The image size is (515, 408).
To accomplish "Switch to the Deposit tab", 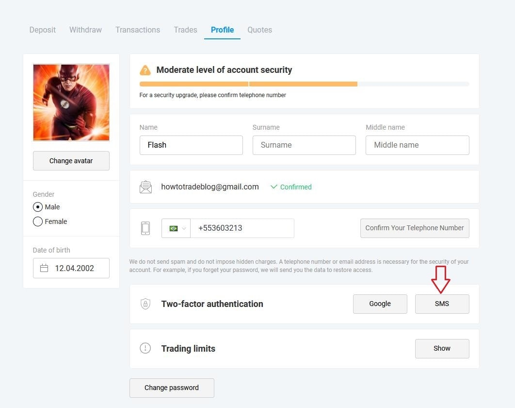I will (42, 30).
